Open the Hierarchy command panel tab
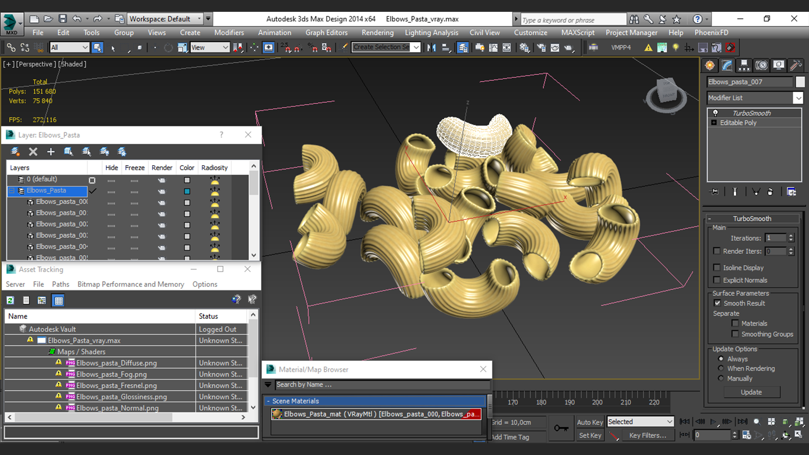Viewport: 809px width, 455px height. 744,65
